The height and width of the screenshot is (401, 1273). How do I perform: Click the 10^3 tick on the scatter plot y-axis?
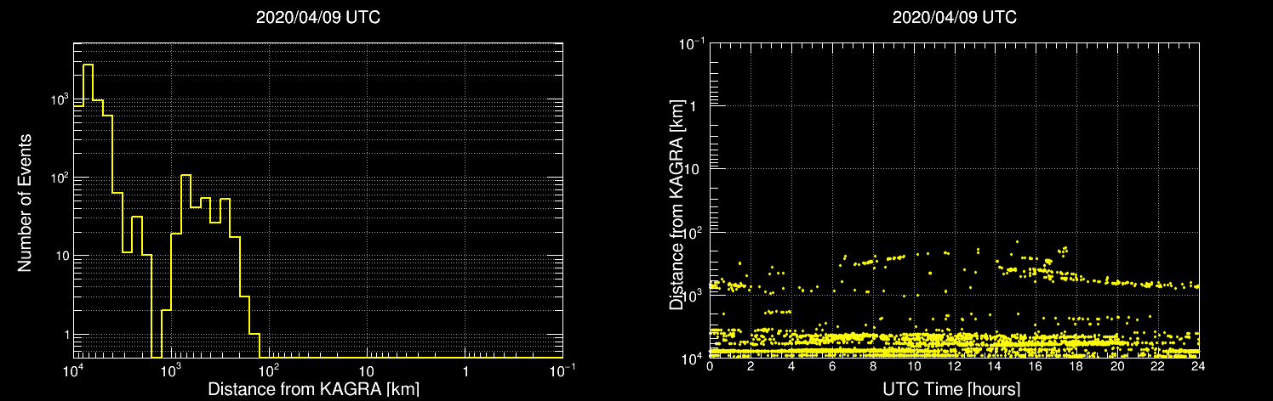691,294
